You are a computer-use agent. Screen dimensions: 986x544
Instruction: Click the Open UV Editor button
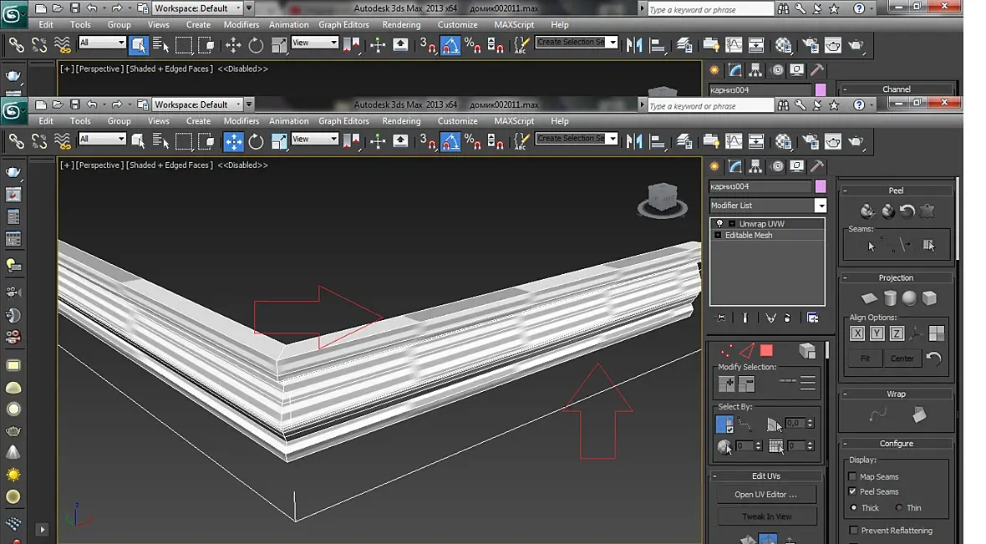click(x=766, y=495)
